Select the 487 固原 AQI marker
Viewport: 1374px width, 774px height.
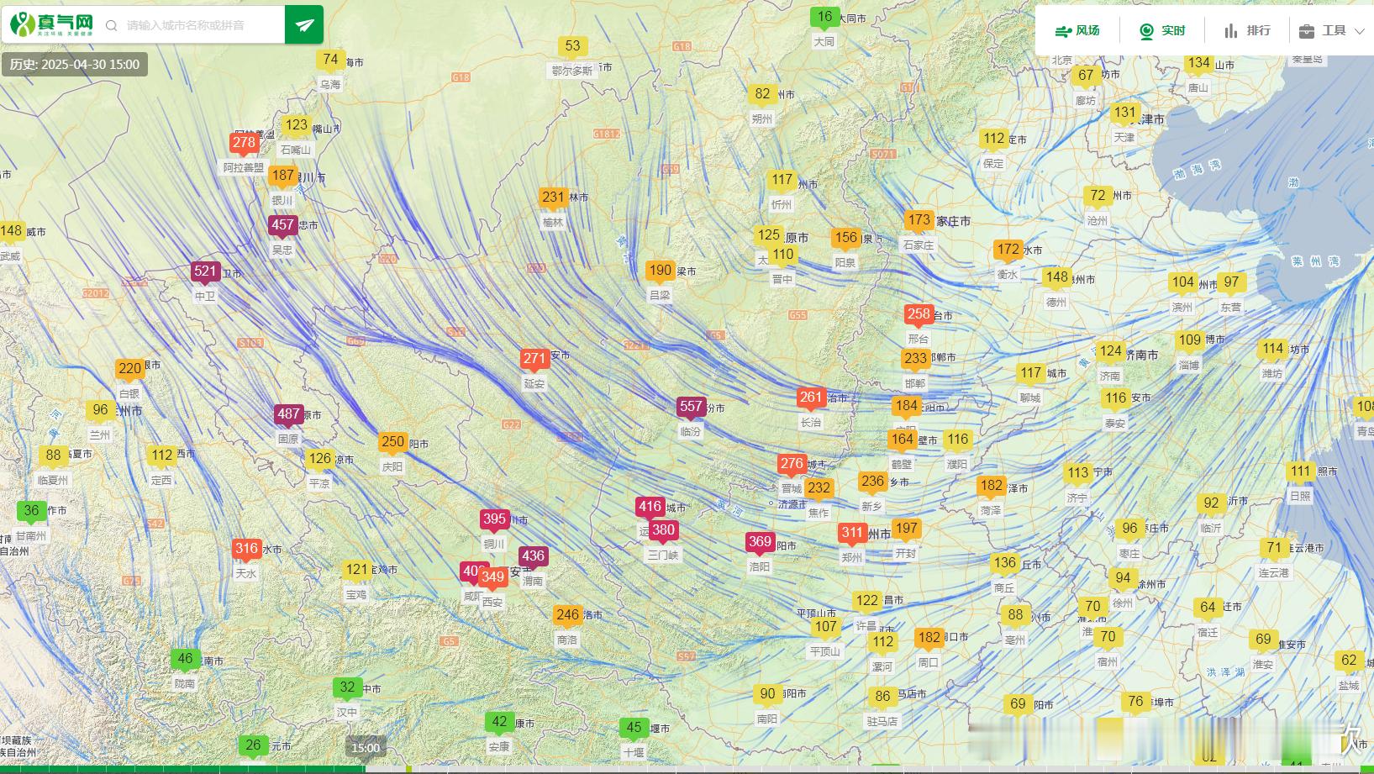click(x=288, y=414)
